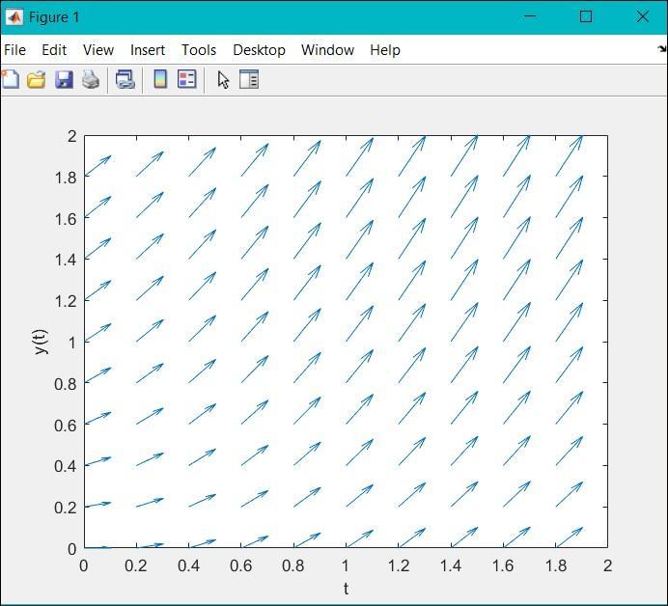
Task: Dock the figure using the top-right arrow
Action: coord(662,49)
